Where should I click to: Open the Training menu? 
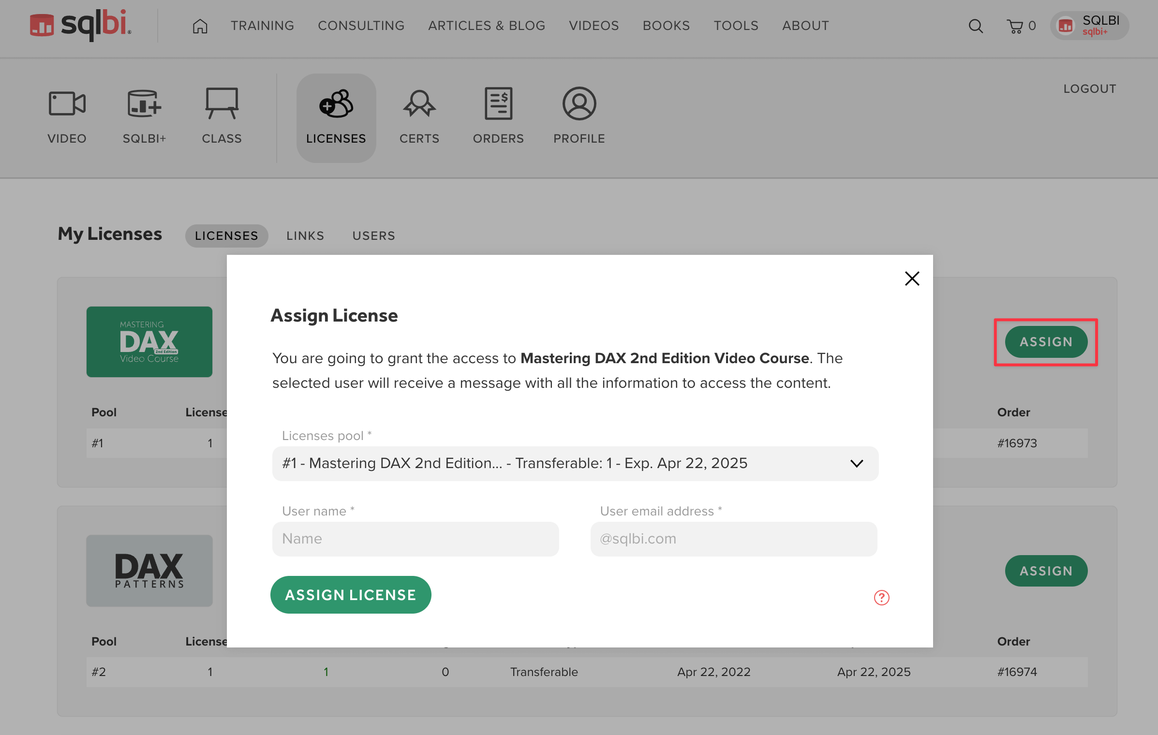click(262, 26)
